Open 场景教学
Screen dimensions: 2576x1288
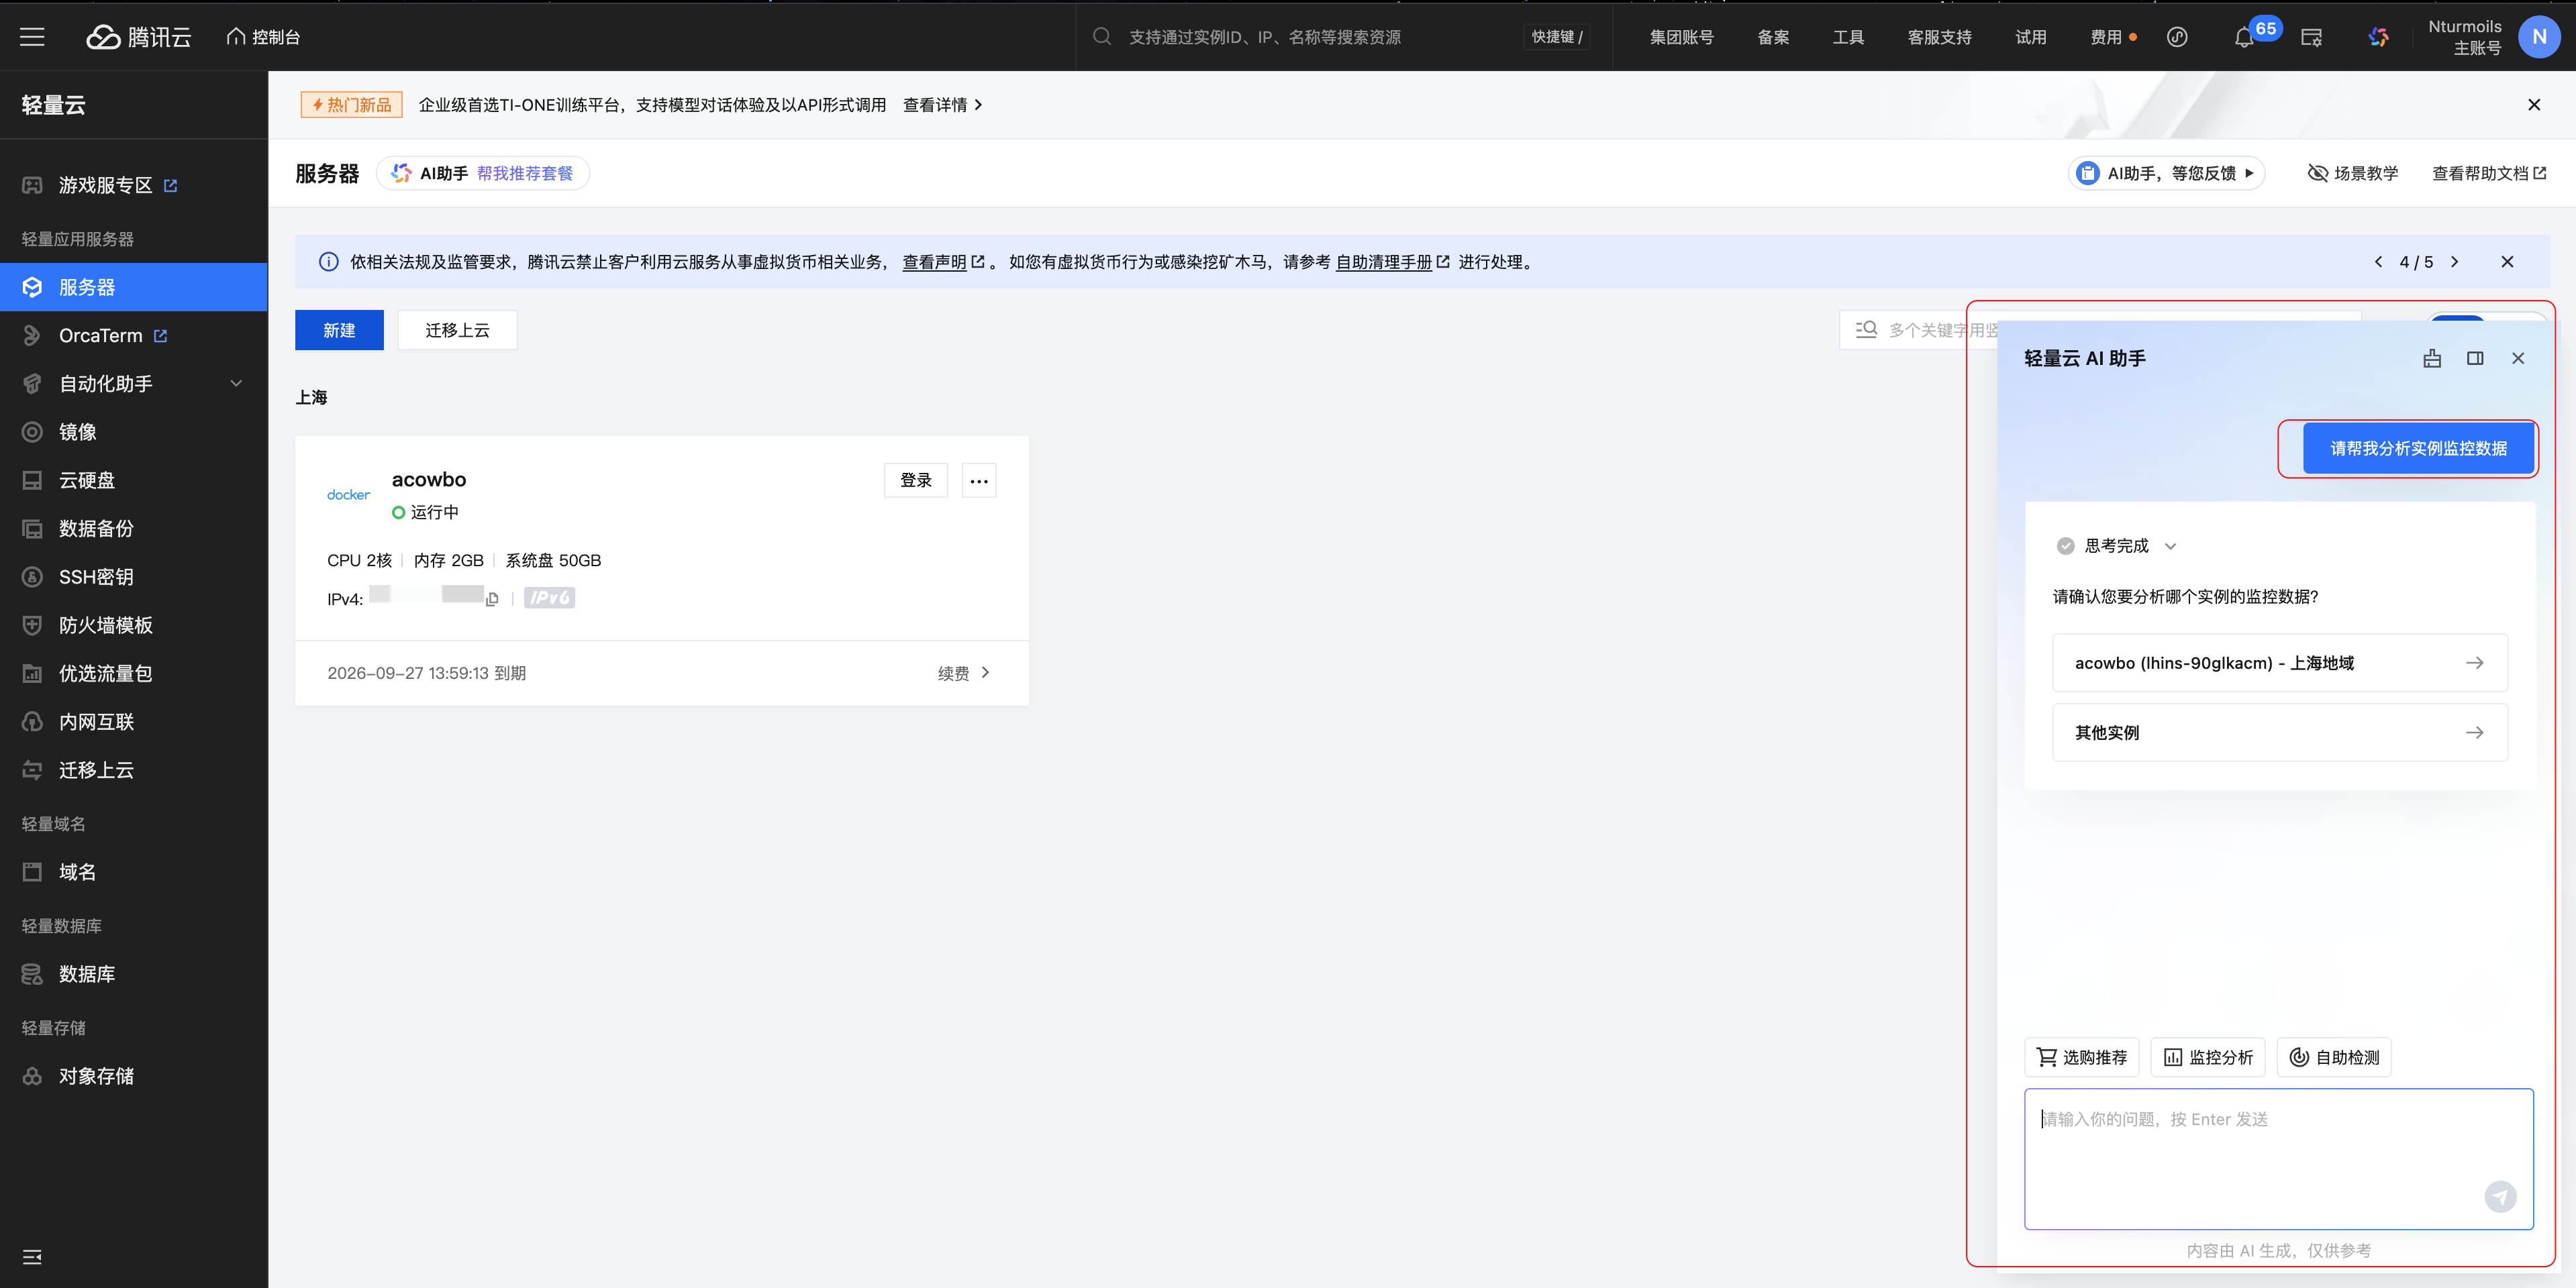[2352, 173]
